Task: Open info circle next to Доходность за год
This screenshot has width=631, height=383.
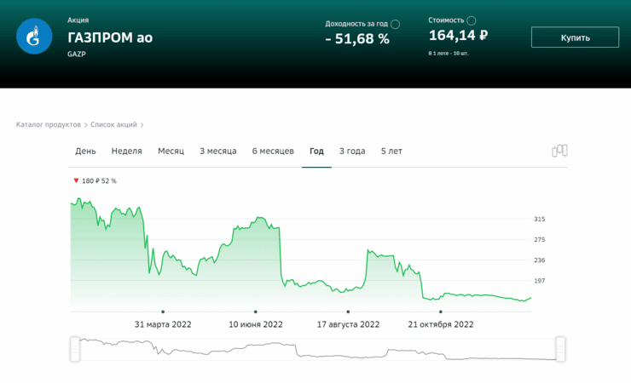Action: click(x=395, y=24)
